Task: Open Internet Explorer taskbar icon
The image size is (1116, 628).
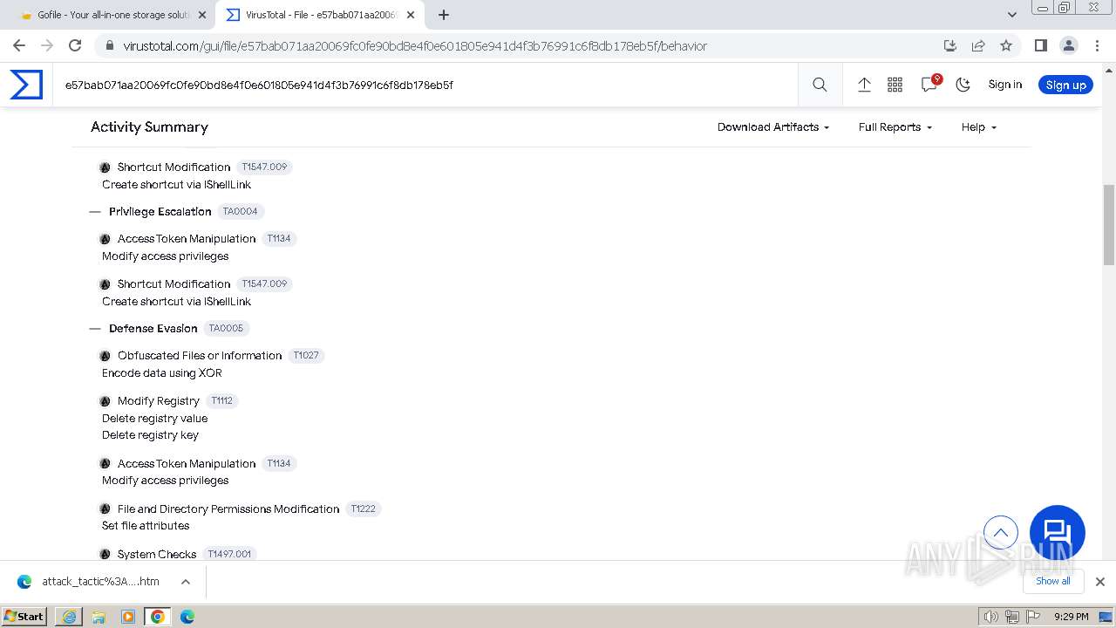Action: coord(69,617)
